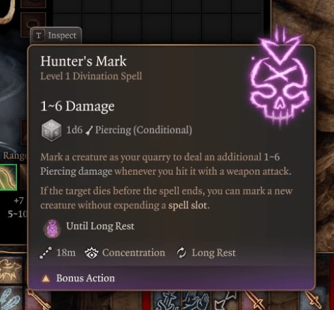Select the anchor skill in the bottom hotbar
The height and width of the screenshot is (310, 334).
coord(168,301)
